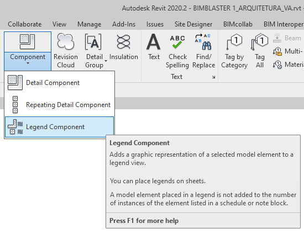Choose Detail Component from dropdown
This screenshot has width=304, height=250.
(59, 83)
